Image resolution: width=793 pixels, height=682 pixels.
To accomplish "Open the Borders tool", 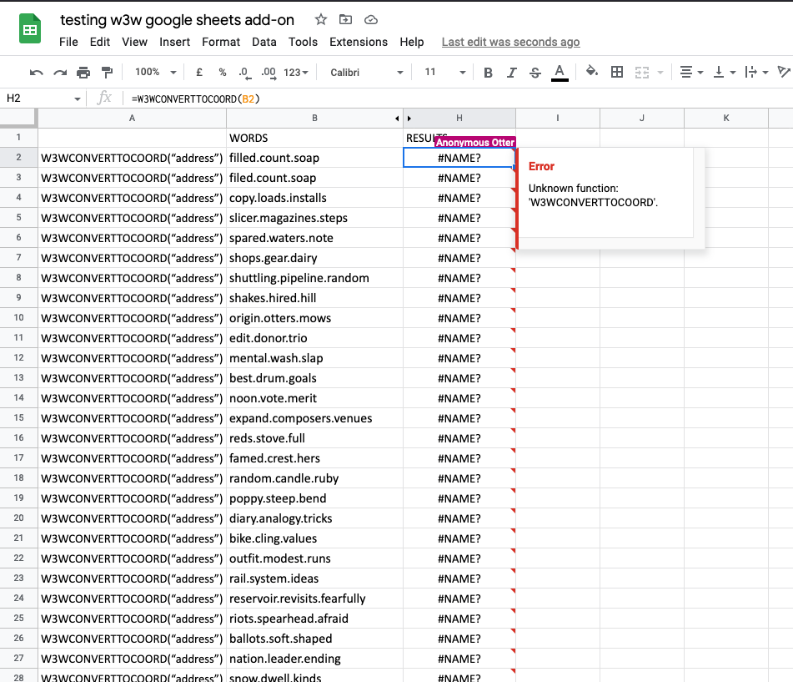I will coord(617,73).
